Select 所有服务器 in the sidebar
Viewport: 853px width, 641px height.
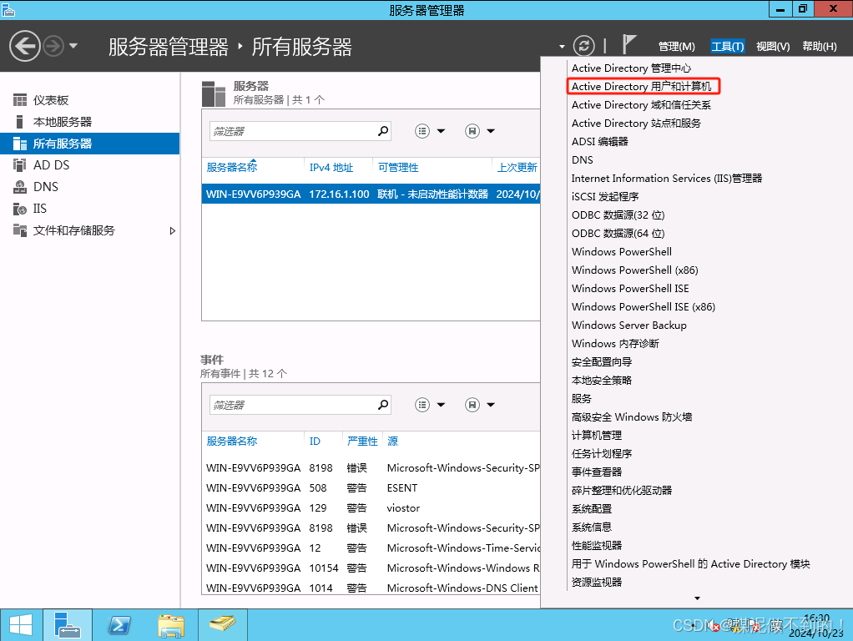tap(90, 144)
